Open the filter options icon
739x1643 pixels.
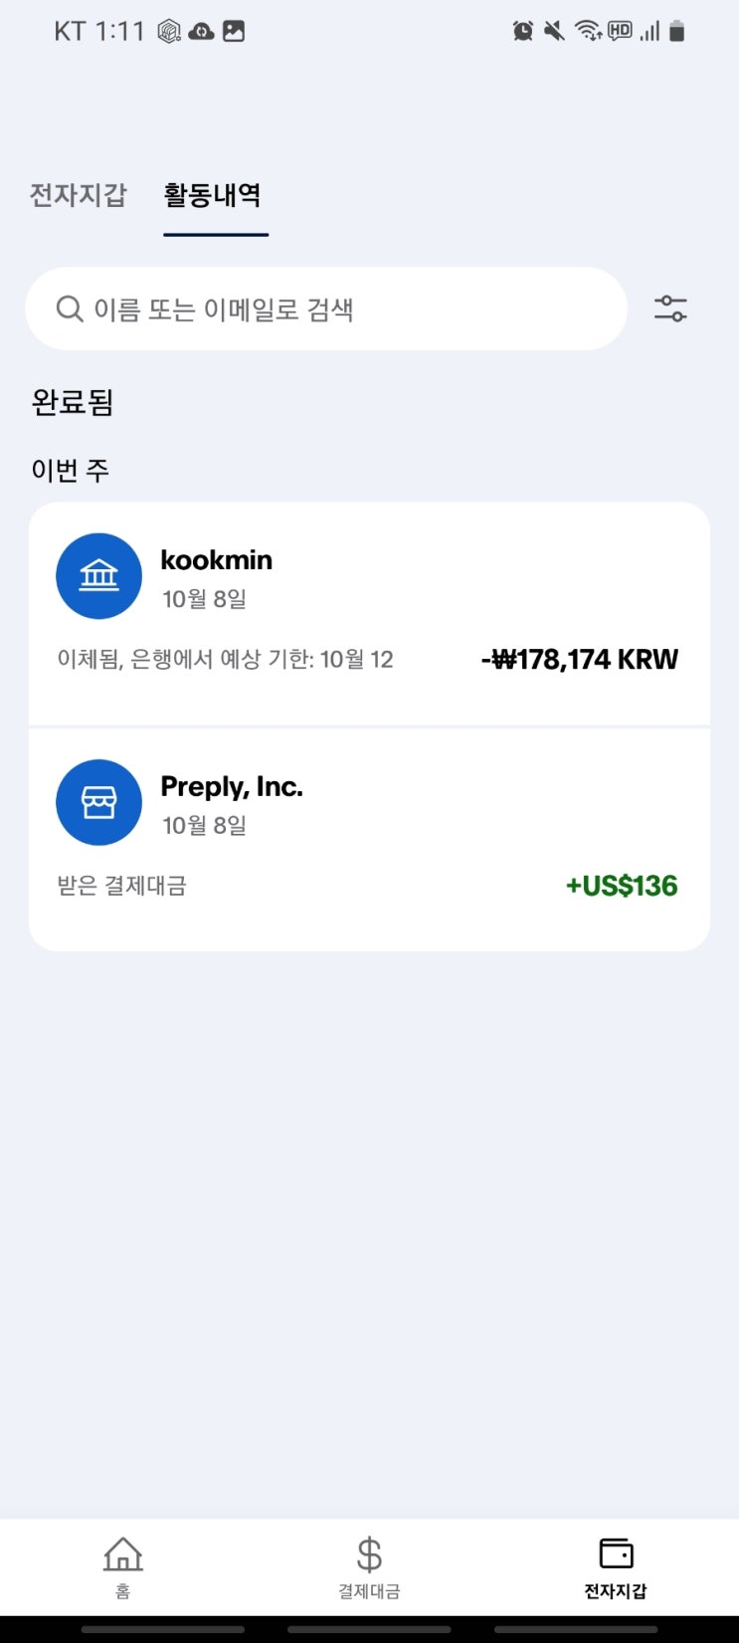670,308
